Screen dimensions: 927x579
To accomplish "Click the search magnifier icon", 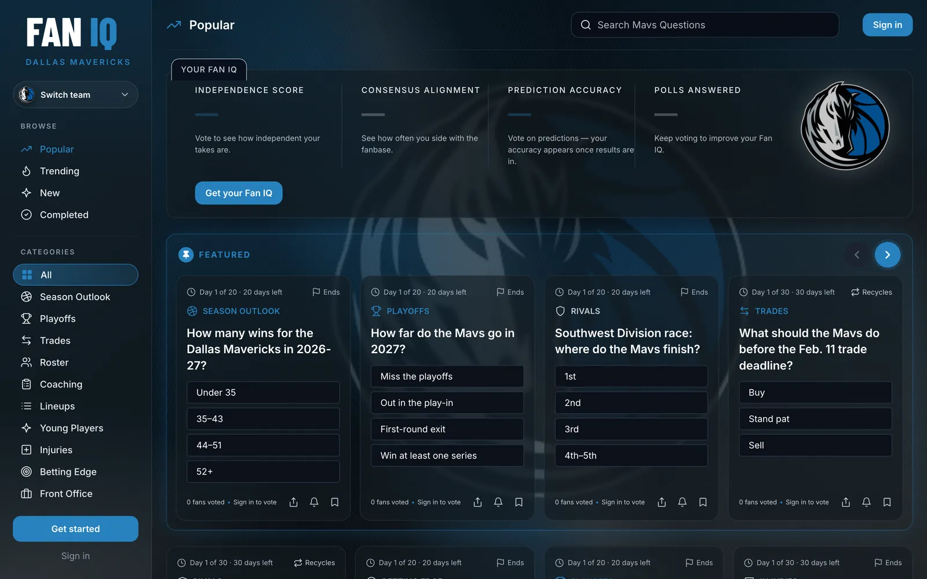I will point(586,25).
